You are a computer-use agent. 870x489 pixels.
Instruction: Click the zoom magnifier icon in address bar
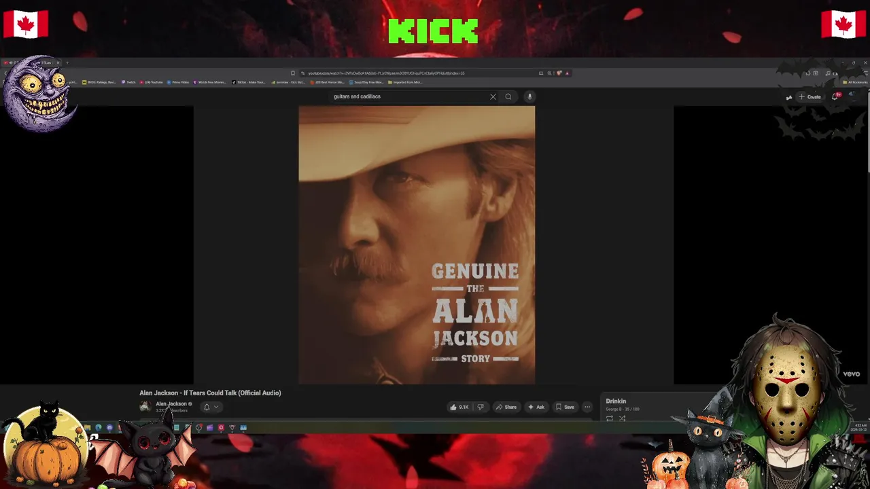[549, 73]
